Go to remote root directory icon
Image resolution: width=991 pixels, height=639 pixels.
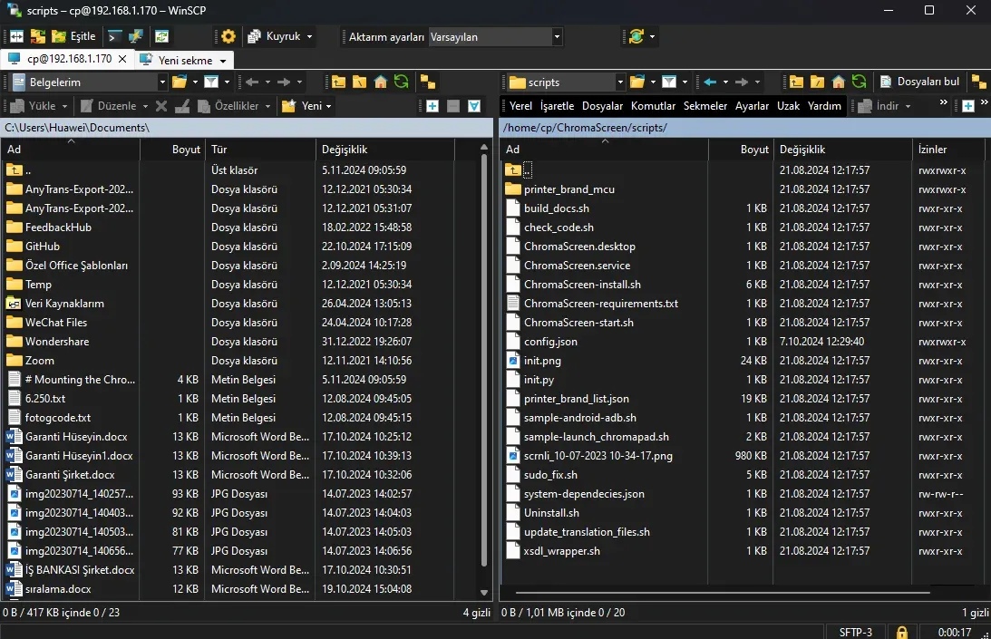coord(817,82)
